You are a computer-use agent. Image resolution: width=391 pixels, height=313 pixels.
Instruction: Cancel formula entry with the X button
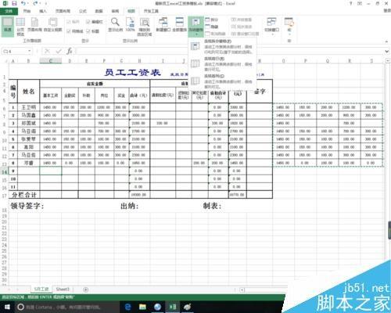[47, 51]
